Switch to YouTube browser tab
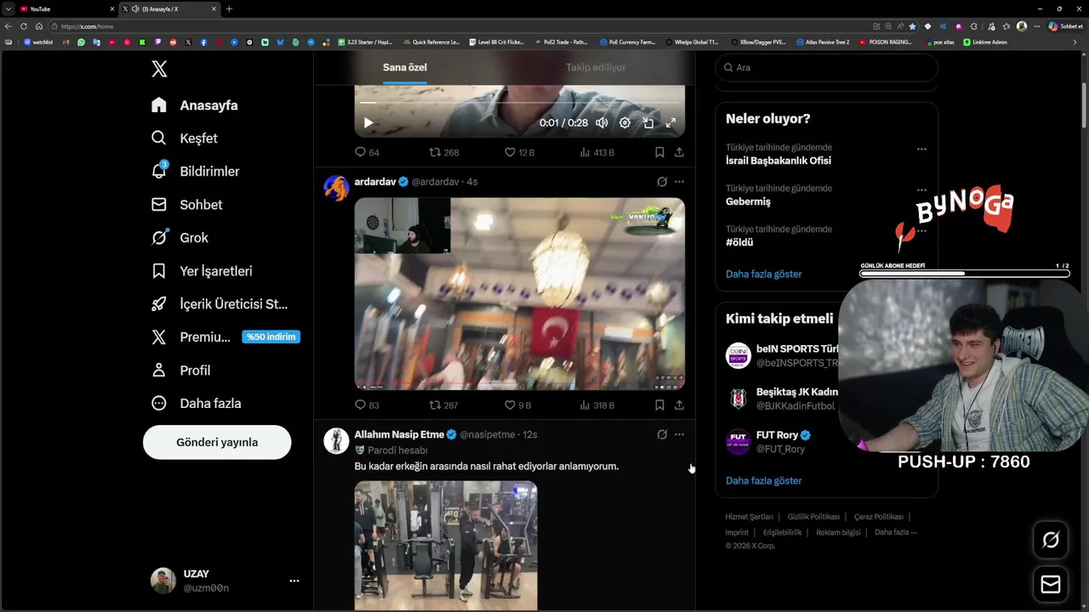 (67, 8)
